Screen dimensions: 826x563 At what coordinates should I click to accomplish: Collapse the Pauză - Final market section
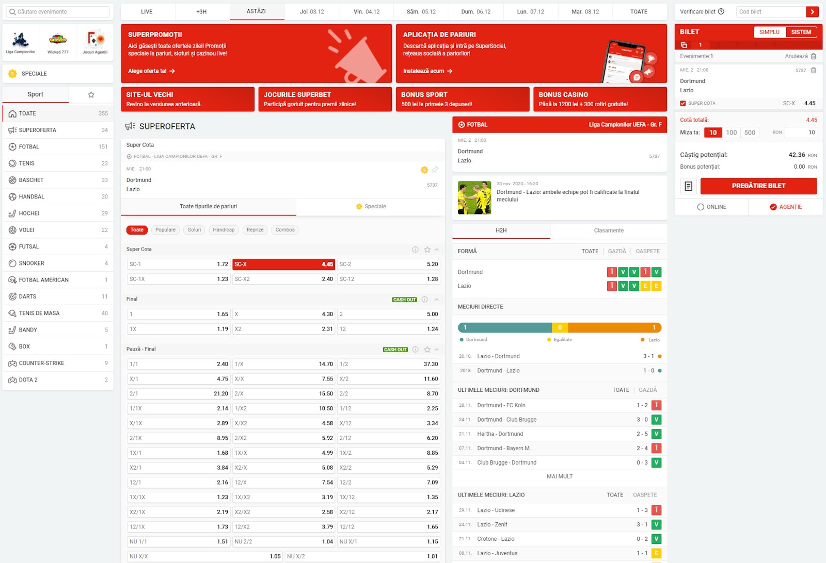[437, 350]
